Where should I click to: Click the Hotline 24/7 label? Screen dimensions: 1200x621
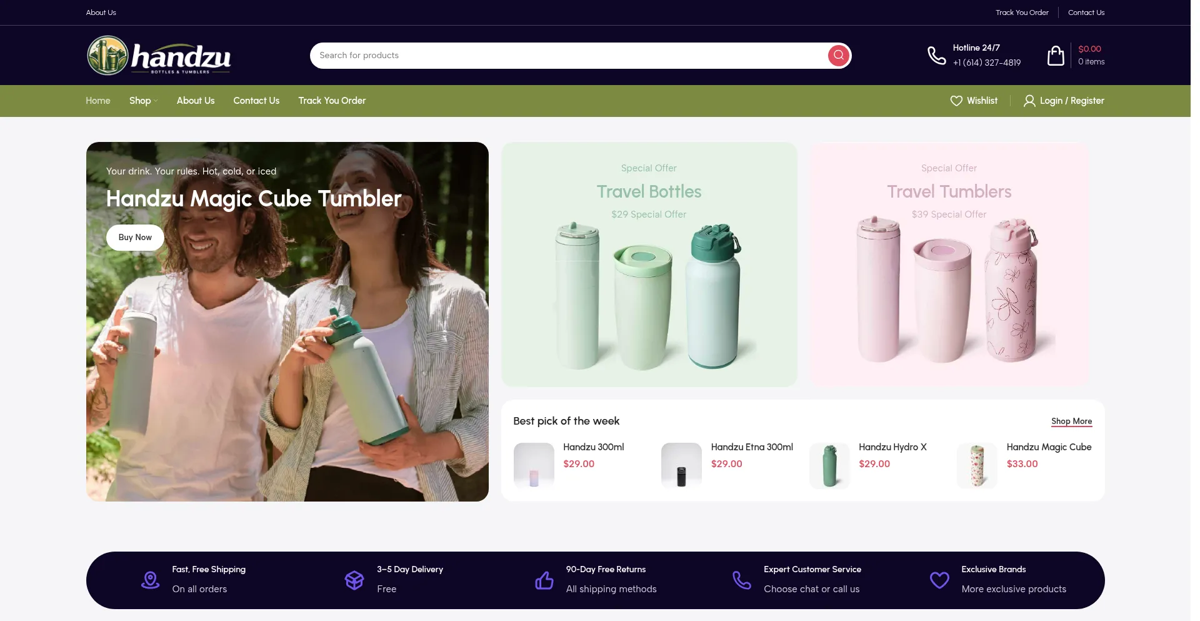[976, 48]
